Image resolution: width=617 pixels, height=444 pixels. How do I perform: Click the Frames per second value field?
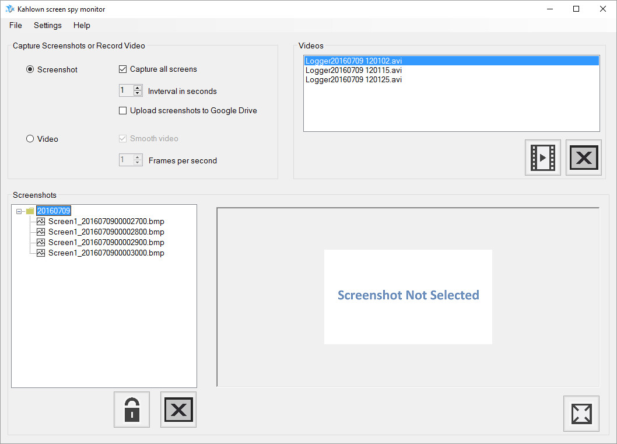(127, 160)
